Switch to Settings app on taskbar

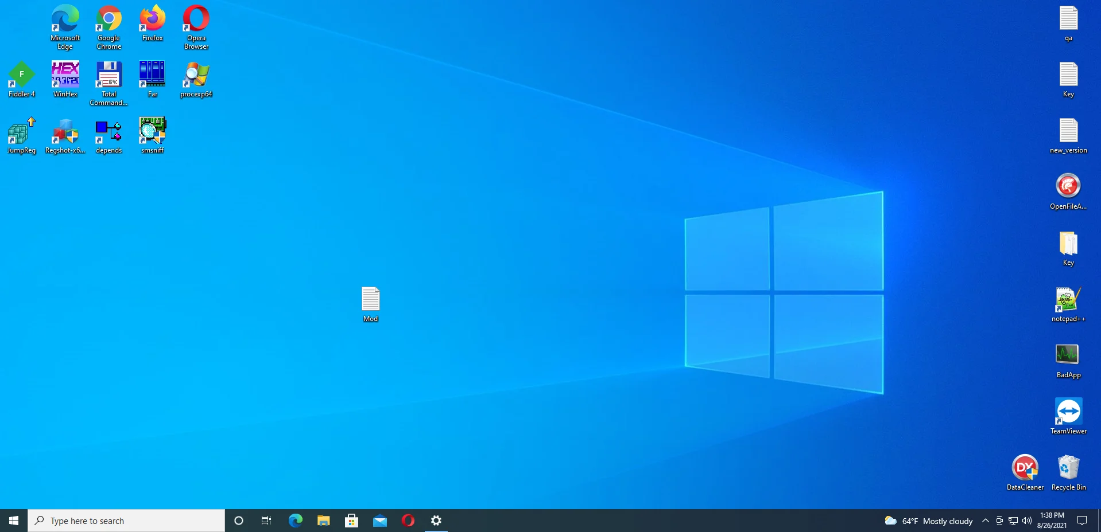point(436,521)
